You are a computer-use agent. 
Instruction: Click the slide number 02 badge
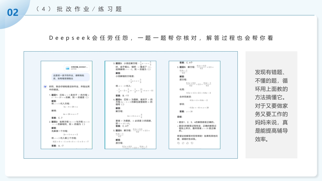click(x=13, y=12)
